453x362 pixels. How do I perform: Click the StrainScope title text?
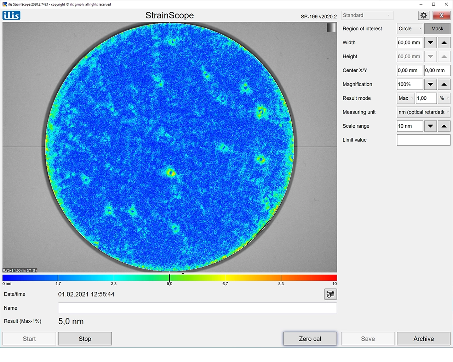[x=170, y=15]
